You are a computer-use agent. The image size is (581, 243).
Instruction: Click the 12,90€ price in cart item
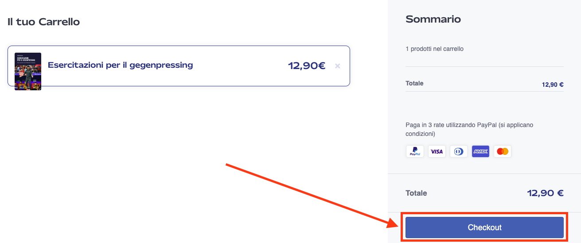pos(307,66)
